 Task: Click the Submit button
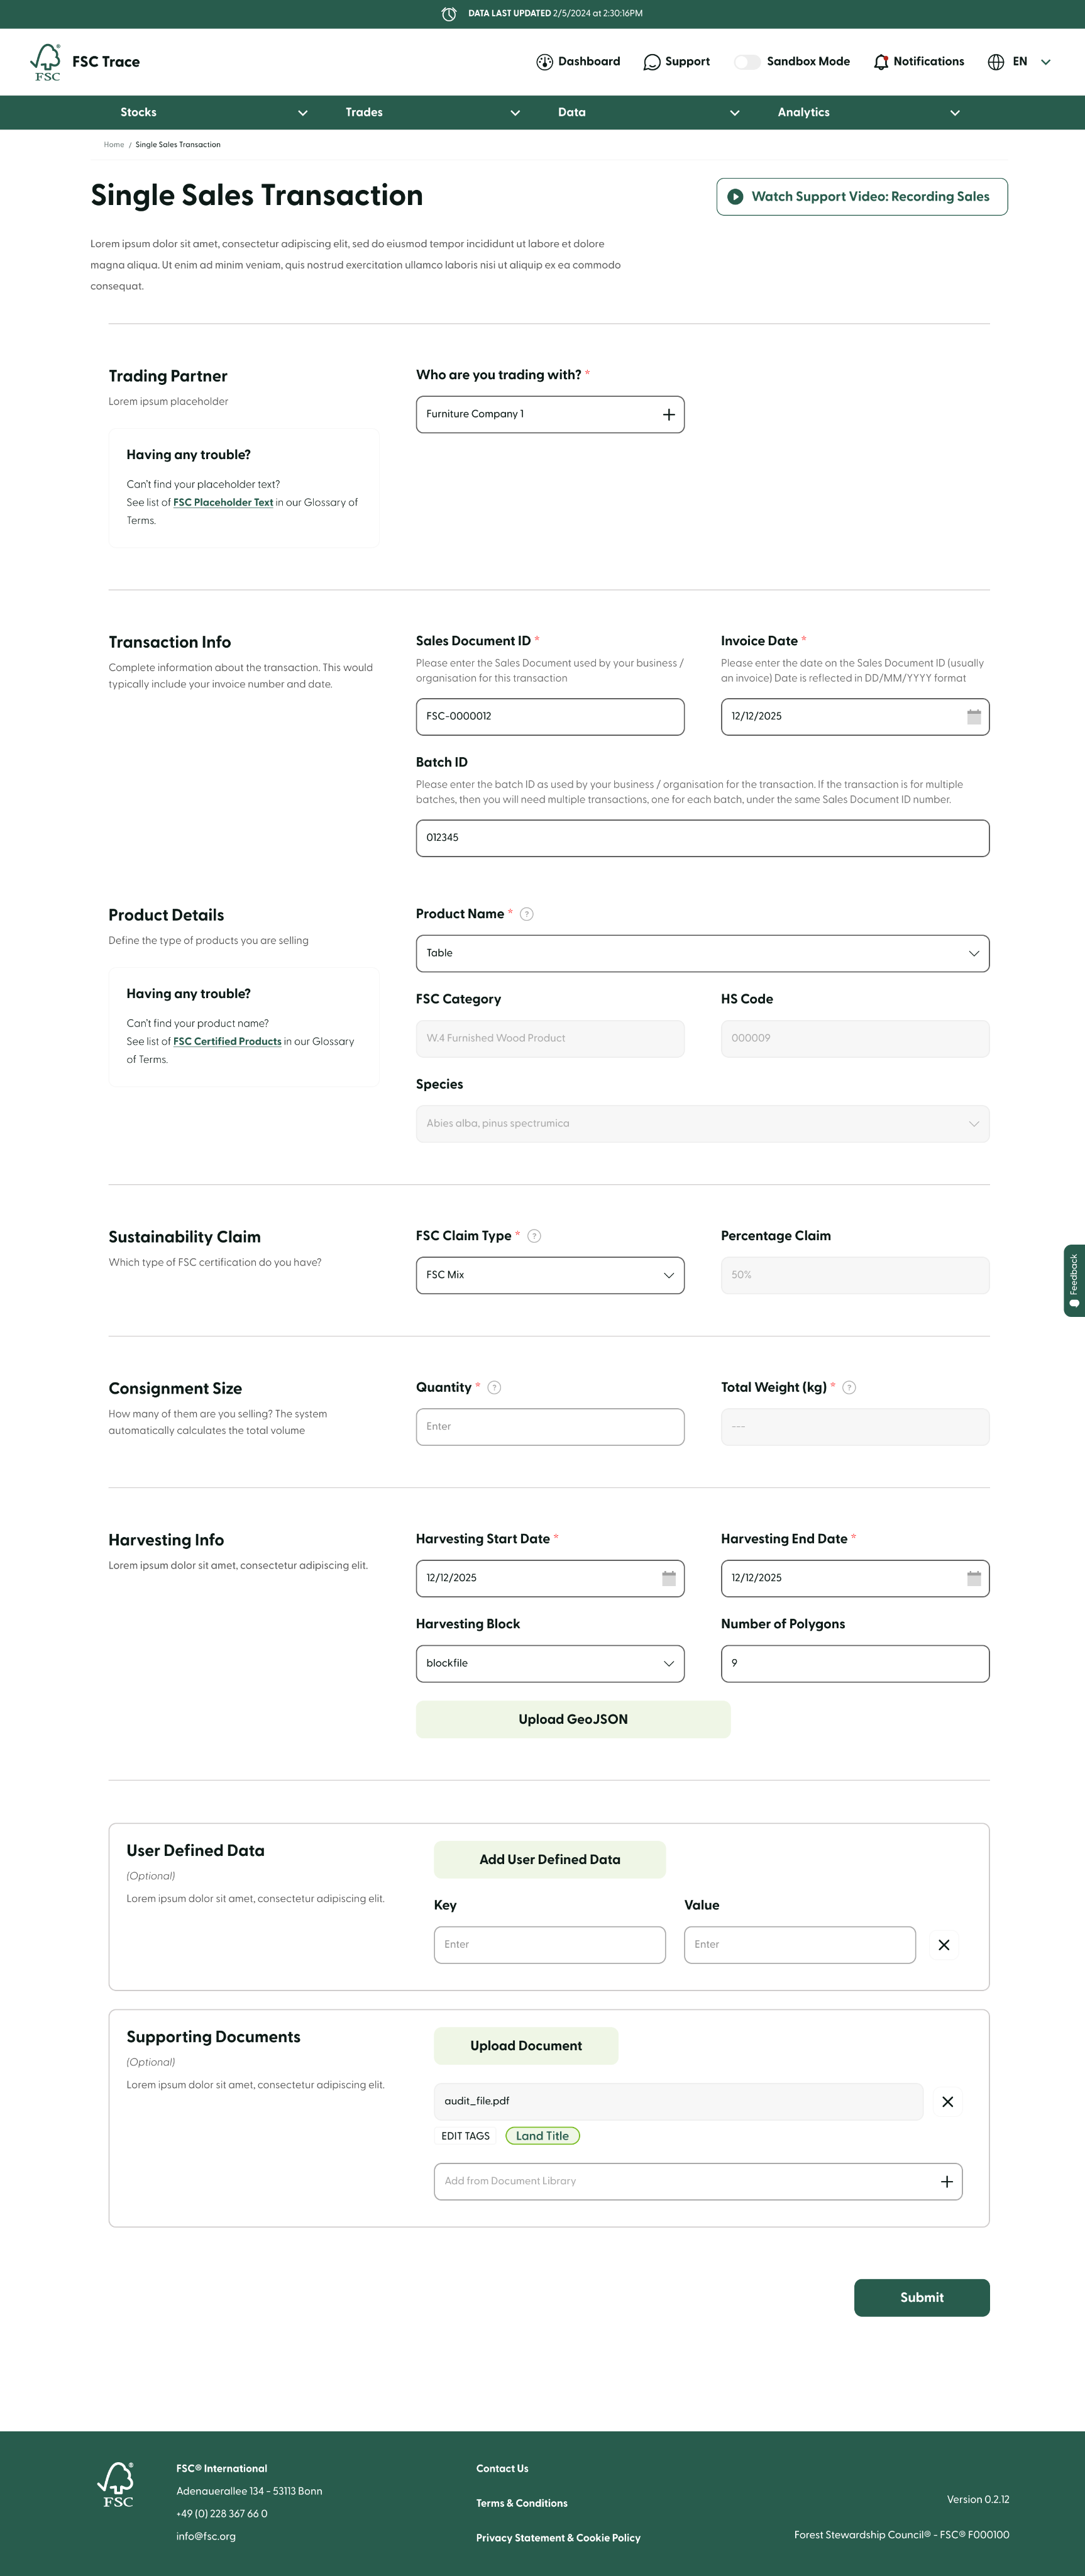pyautogui.click(x=921, y=2298)
